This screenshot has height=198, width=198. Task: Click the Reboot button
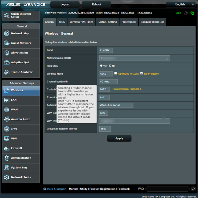[x=96, y=4]
